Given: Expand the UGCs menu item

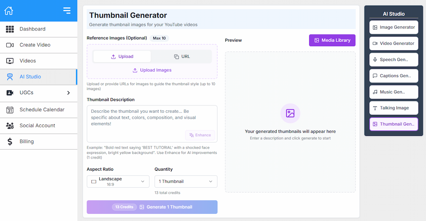Looking at the screenshot, I should [39, 93].
